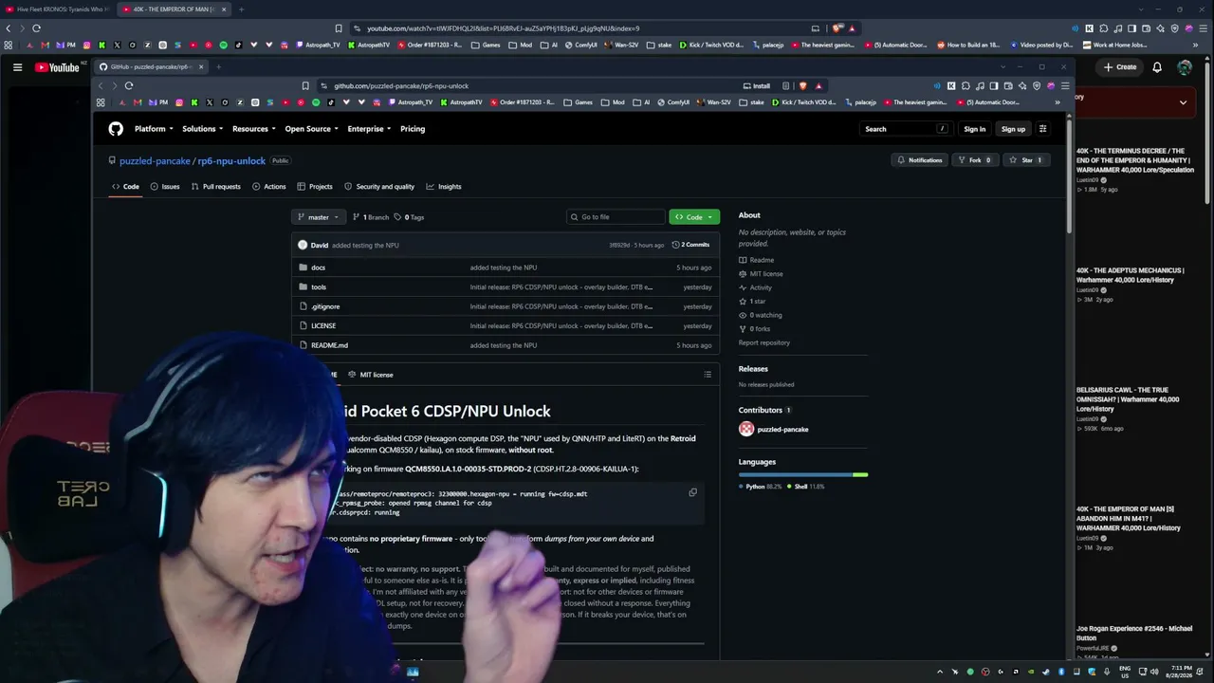Open the puzzled-pancake owner link
The height and width of the screenshot is (683, 1214).
[x=155, y=161]
